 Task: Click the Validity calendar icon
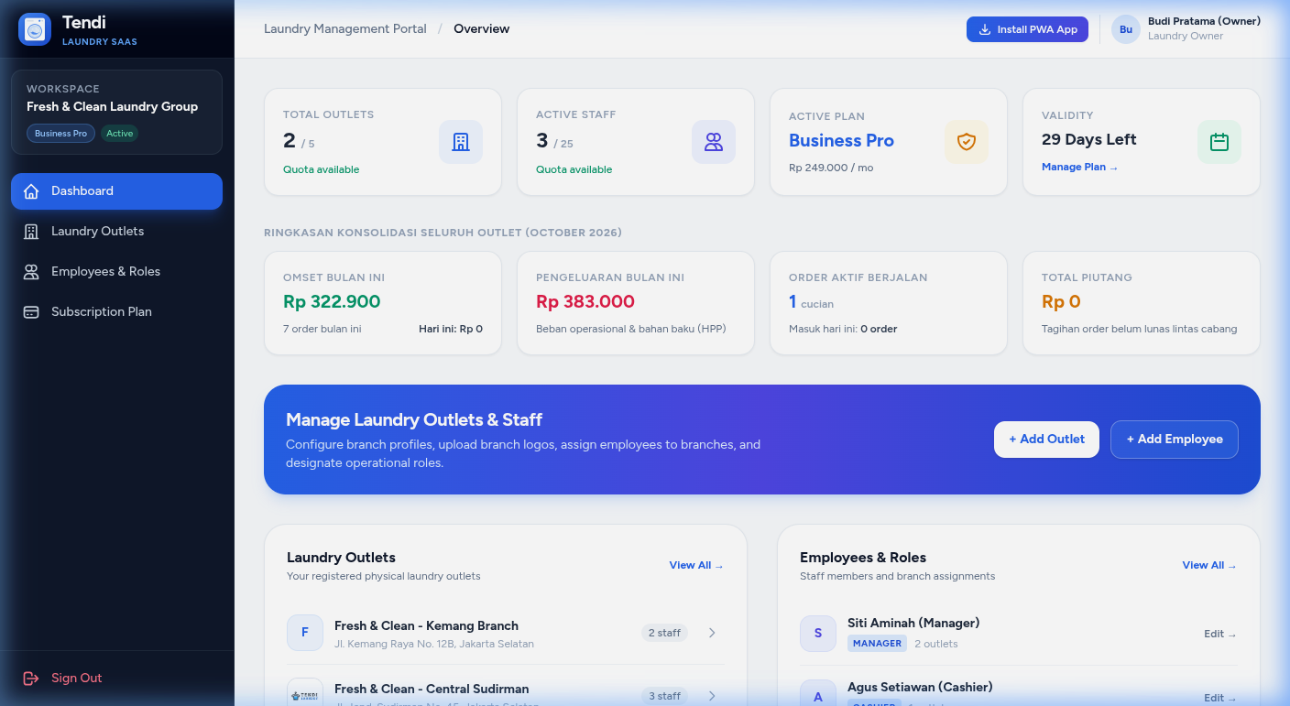[x=1219, y=142]
